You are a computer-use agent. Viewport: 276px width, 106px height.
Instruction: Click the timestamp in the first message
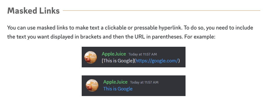[x=143, y=54]
